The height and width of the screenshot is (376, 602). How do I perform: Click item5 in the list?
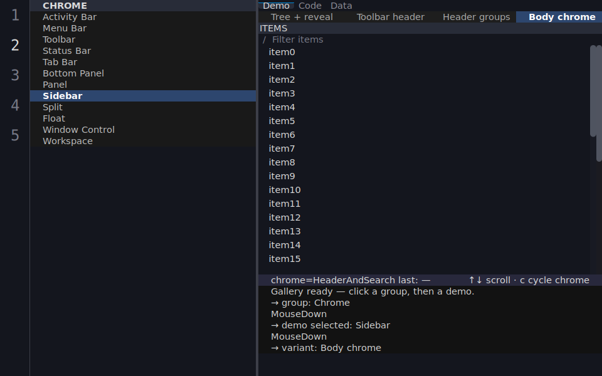point(425,121)
